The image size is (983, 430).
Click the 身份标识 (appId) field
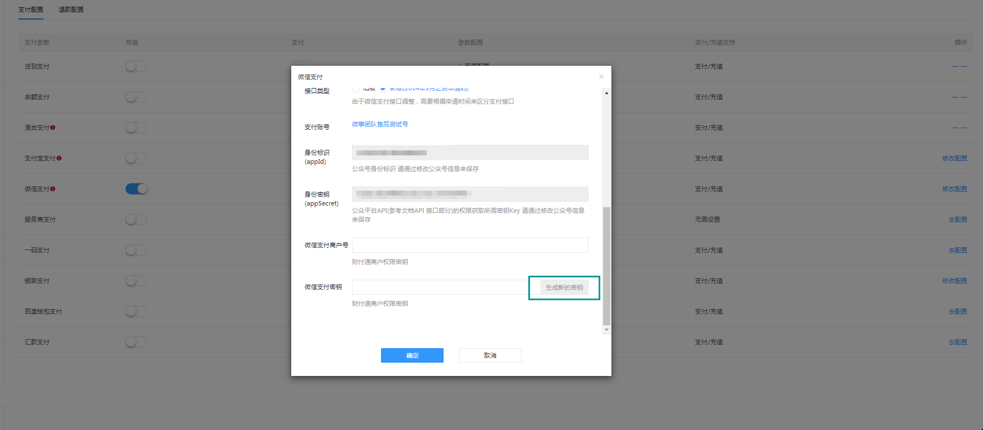point(470,153)
